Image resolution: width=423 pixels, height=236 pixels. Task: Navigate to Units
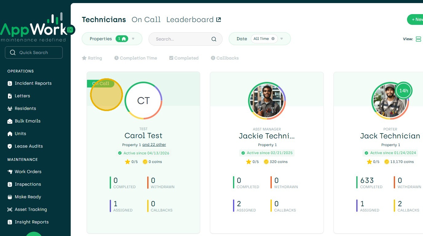(17, 133)
